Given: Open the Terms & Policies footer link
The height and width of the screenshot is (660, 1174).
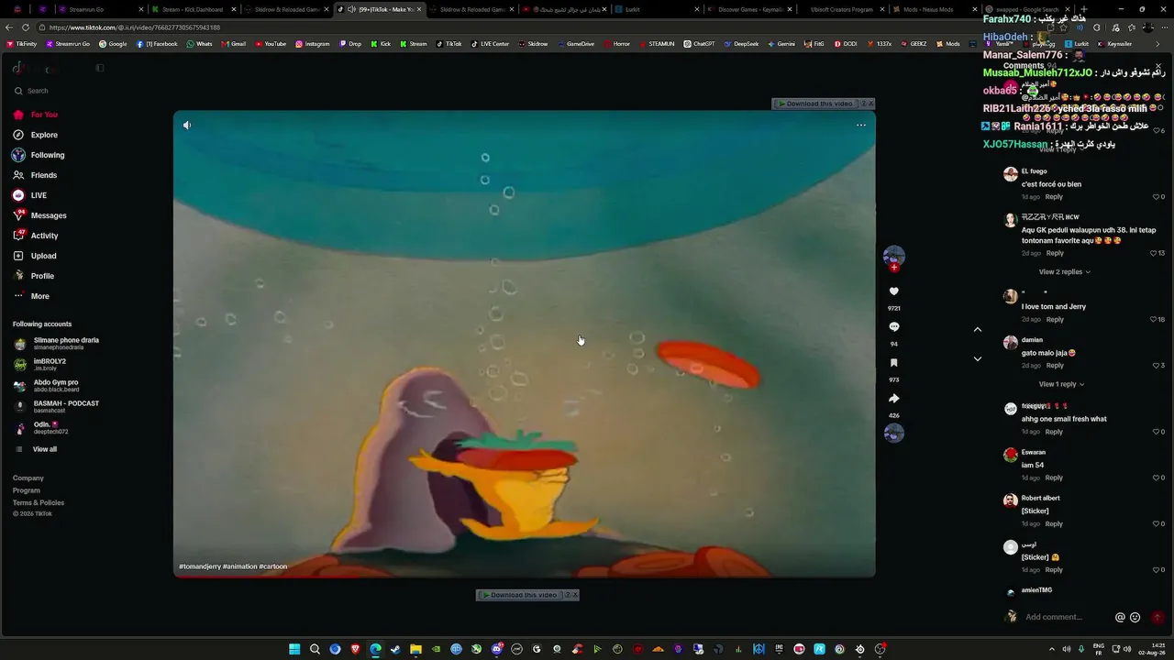Looking at the screenshot, I should click(x=39, y=502).
